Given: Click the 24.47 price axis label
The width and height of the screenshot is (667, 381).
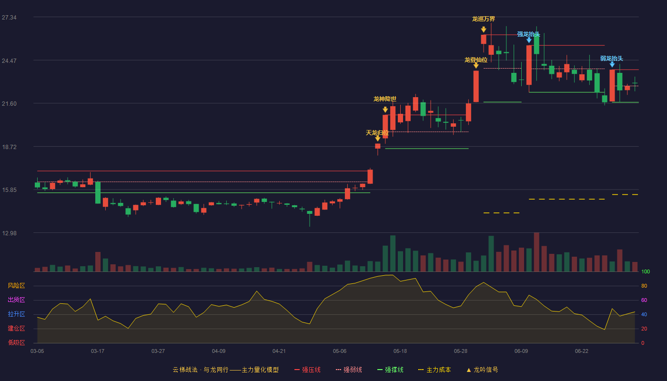Looking at the screenshot, I should coord(9,61).
